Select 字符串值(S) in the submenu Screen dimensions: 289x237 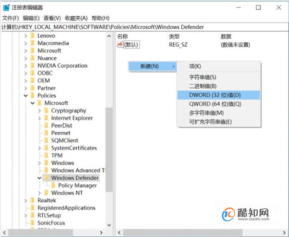[x=219, y=77]
